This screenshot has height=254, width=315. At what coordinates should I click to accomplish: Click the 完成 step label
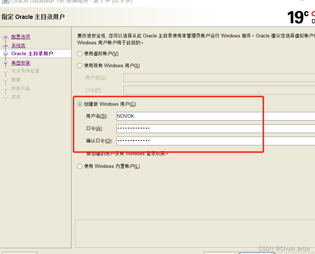point(16,97)
